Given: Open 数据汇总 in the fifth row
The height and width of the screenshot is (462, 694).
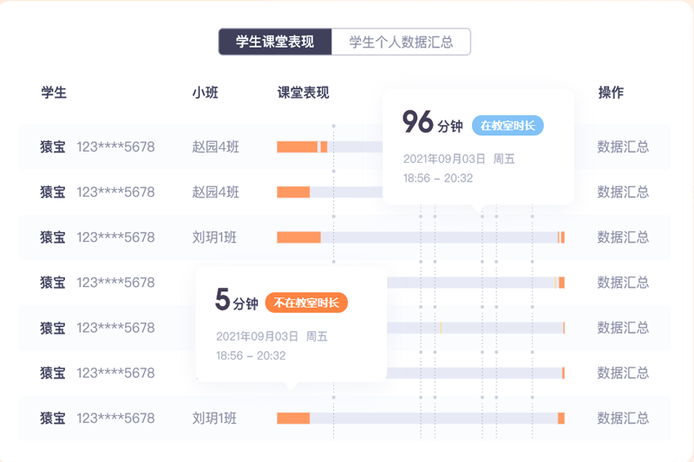Looking at the screenshot, I should tap(623, 328).
